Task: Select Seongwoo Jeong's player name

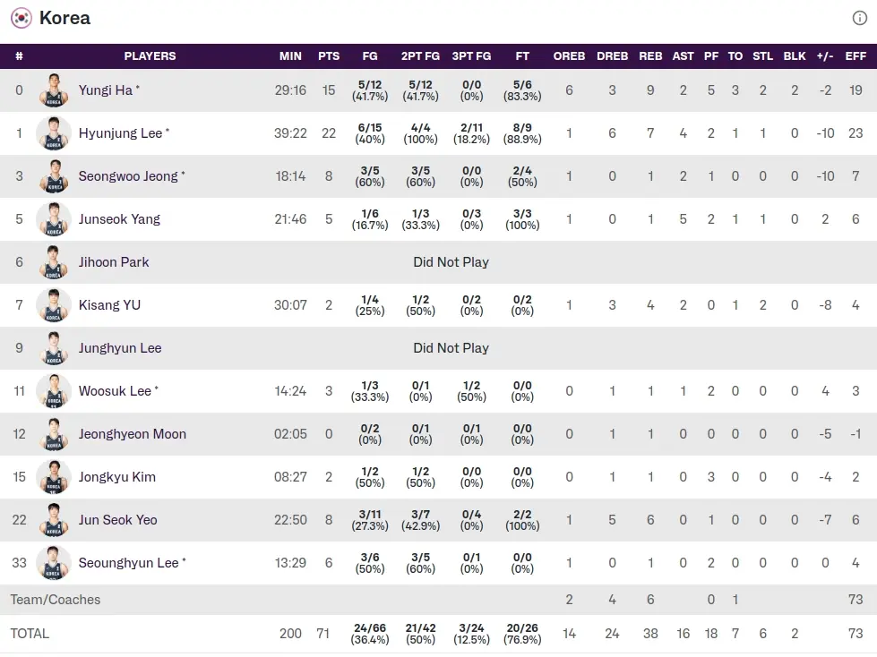Action: (128, 176)
